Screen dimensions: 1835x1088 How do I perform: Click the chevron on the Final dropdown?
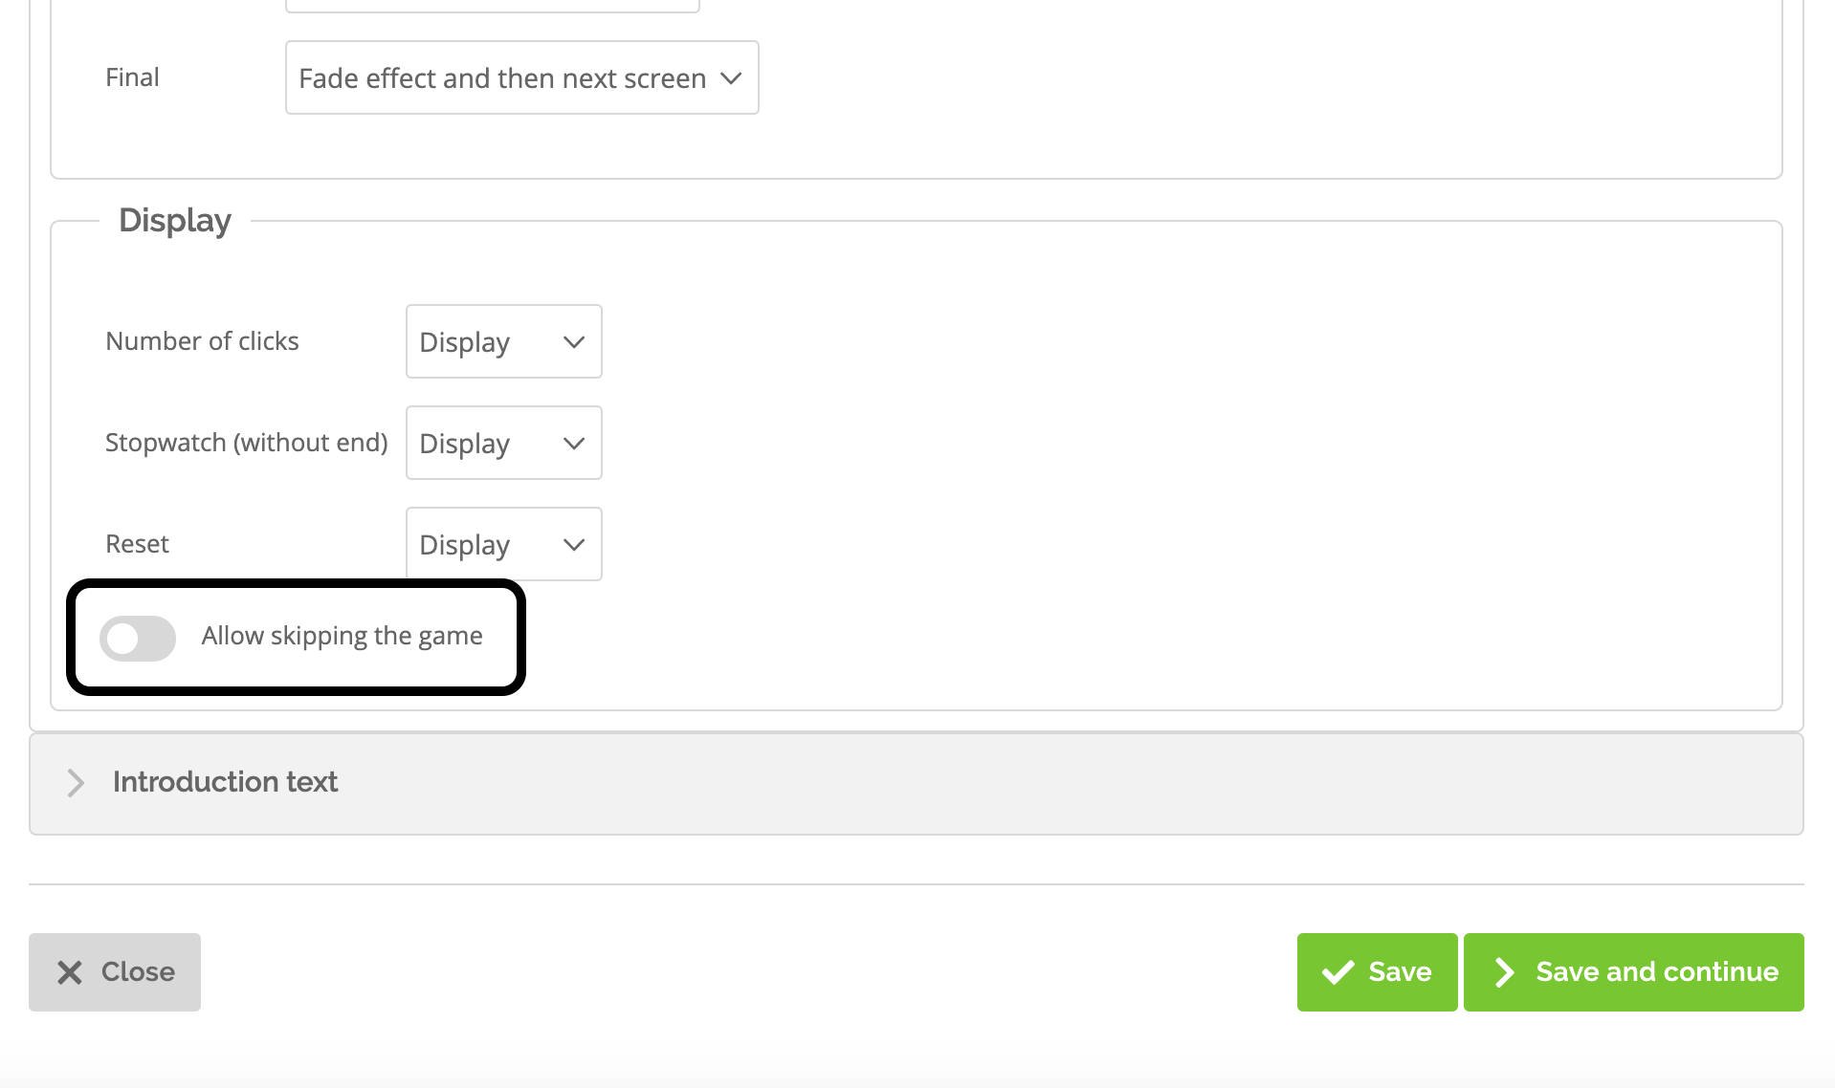point(730,79)
